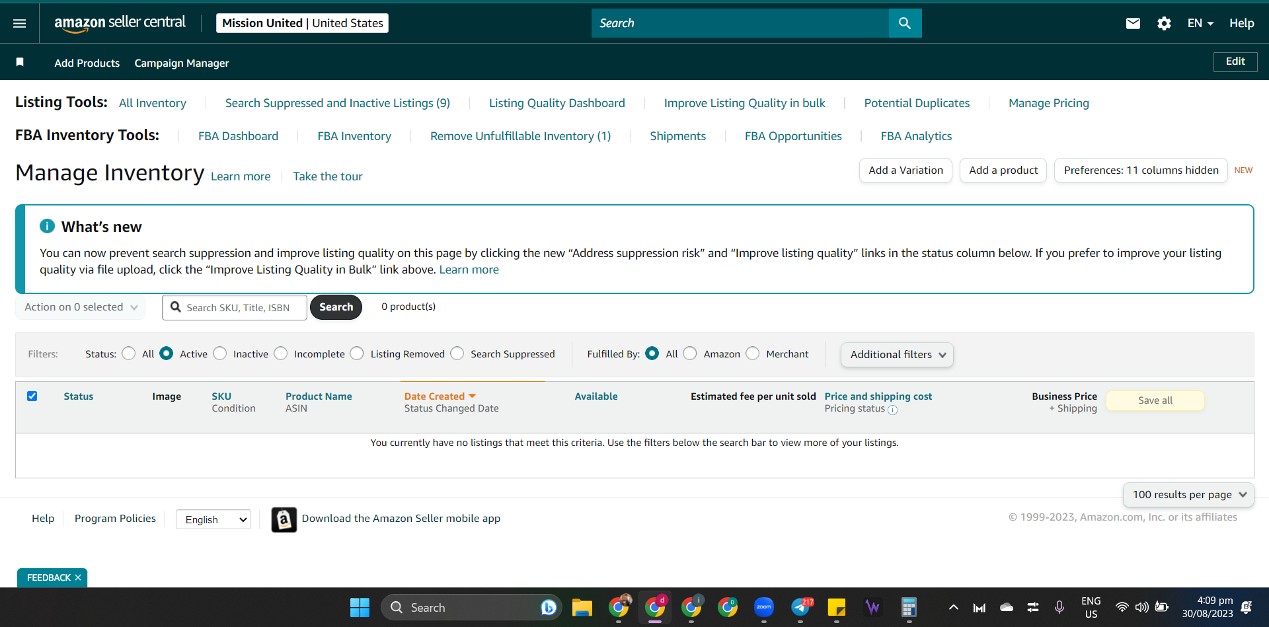Open the Wi-Fi network tray icon
The height and width of the screenshot is (627, 1269).
(1122, 607)
